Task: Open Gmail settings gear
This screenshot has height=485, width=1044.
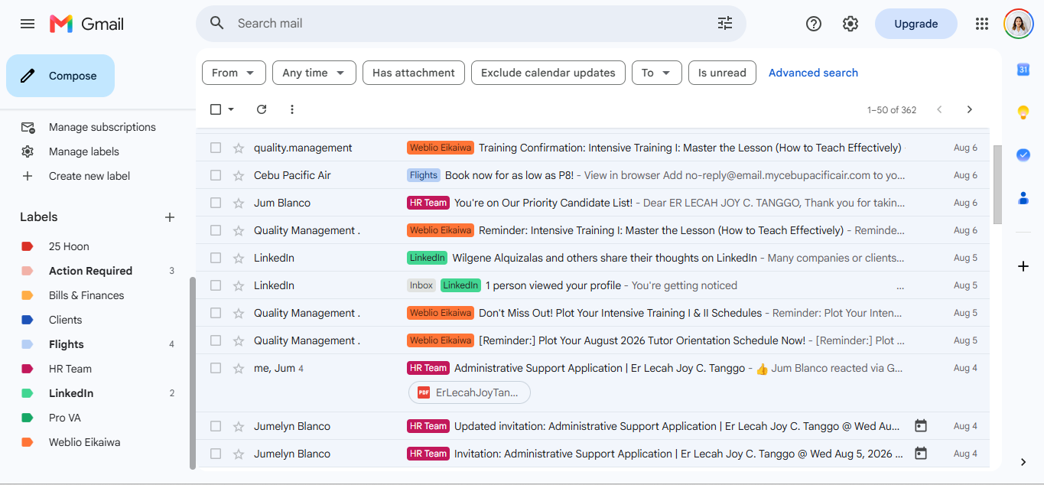Action: point(850,24)
